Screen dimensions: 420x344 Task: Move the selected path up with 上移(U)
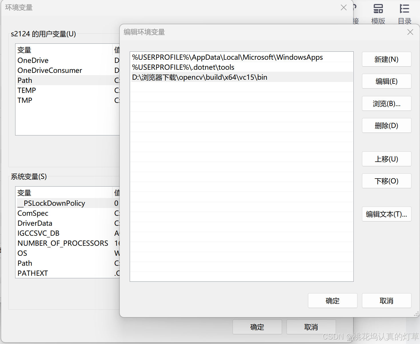386,159
